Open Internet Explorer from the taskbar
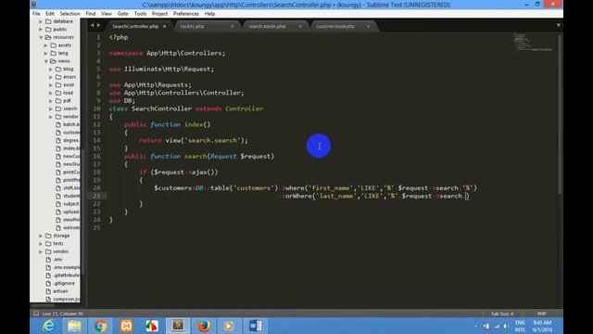Image resolution: width=593 pixels, height=334 pixels. click(x=48, y=326)
